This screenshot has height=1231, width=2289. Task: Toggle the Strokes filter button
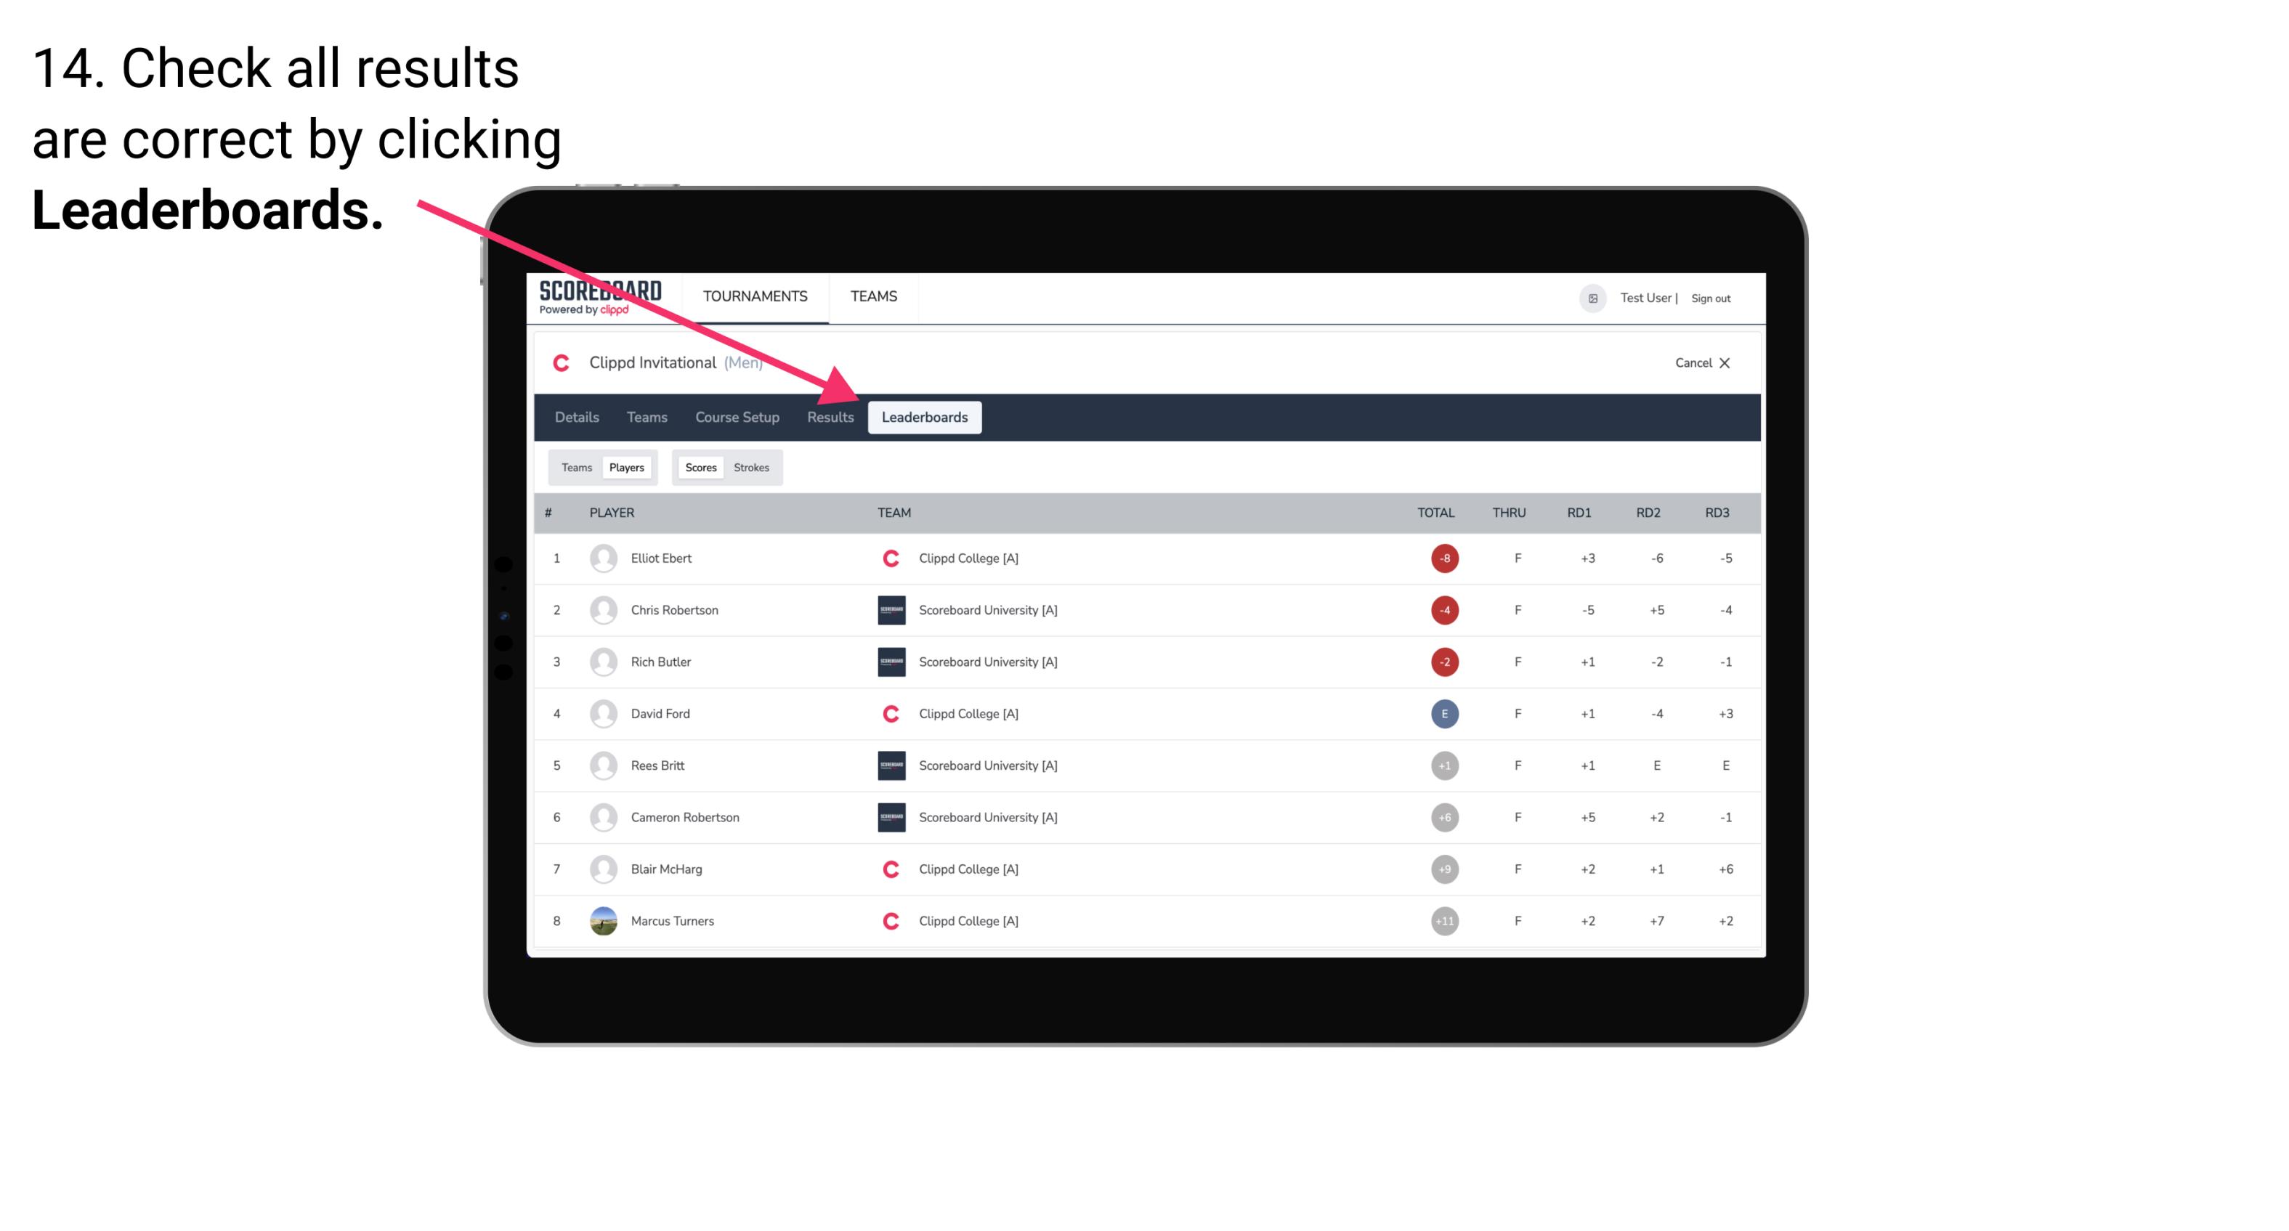pyautogui.click(x=750, y=467)
